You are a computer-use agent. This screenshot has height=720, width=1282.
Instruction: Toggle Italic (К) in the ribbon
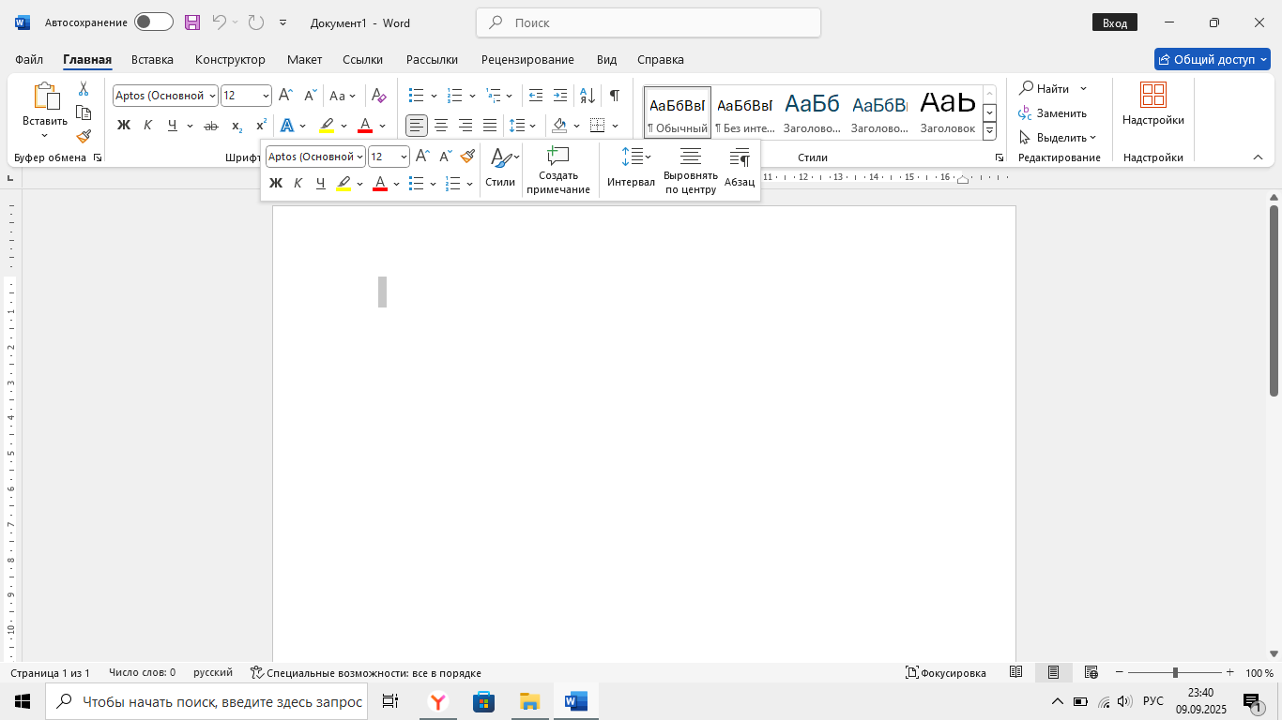click(x=147, y=126)
